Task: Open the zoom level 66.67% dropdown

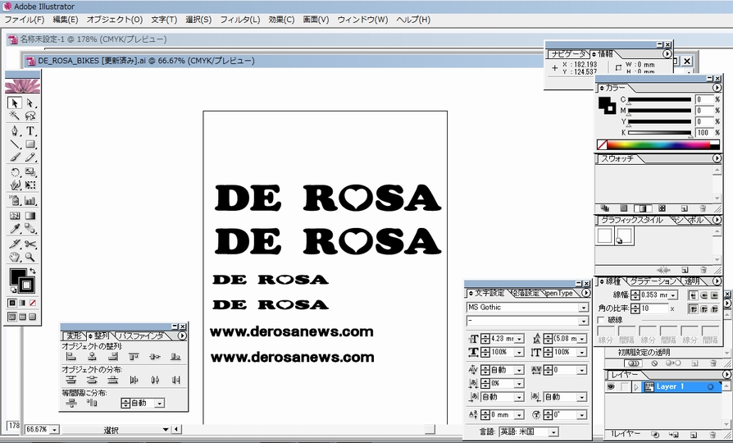Action: 53,429
